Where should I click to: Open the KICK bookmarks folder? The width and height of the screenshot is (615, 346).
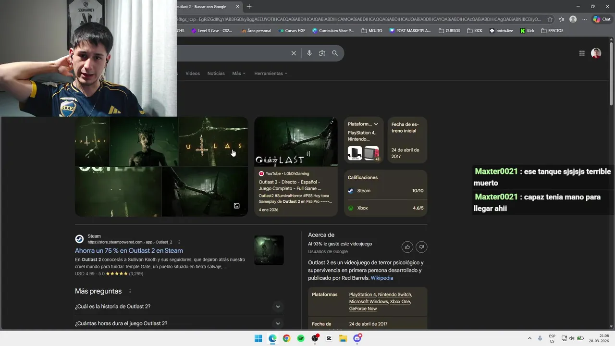475,31
